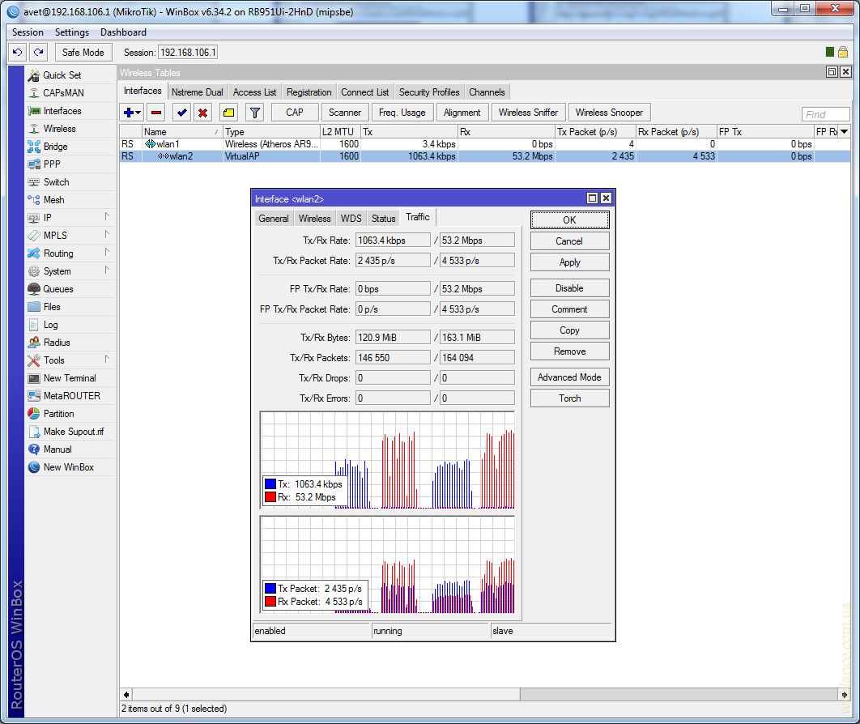
Task: Click the Redo arrow icon
Action: [38, 53]
